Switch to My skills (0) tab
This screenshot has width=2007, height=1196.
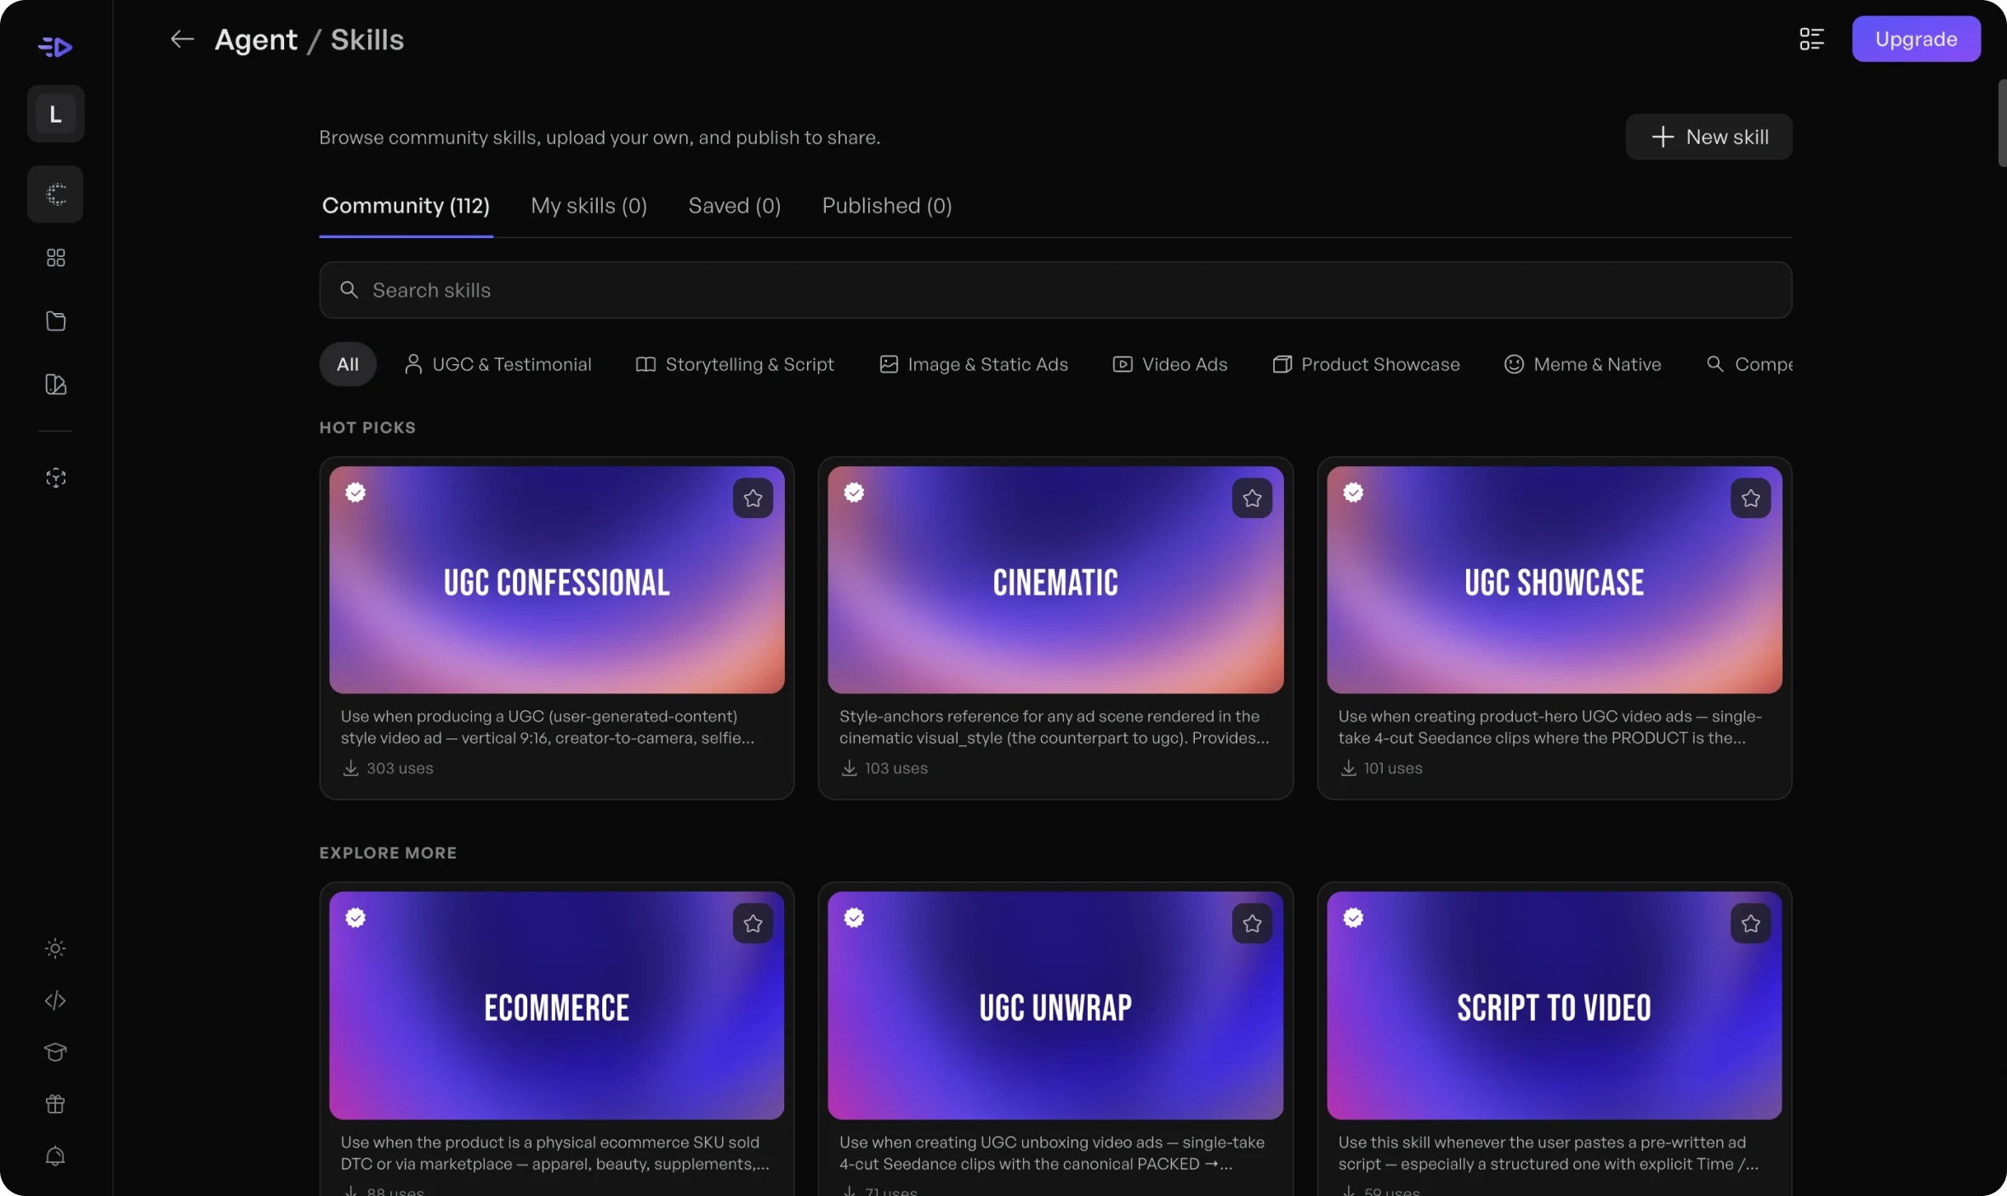click(x=588, y=206)
